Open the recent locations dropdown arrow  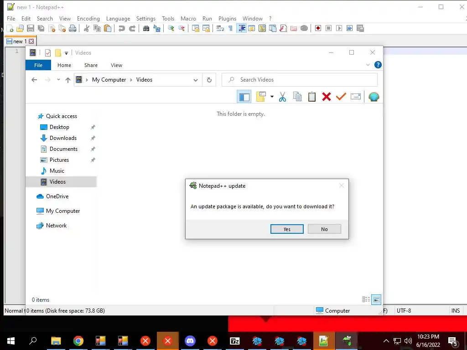(x=58, y=79)
